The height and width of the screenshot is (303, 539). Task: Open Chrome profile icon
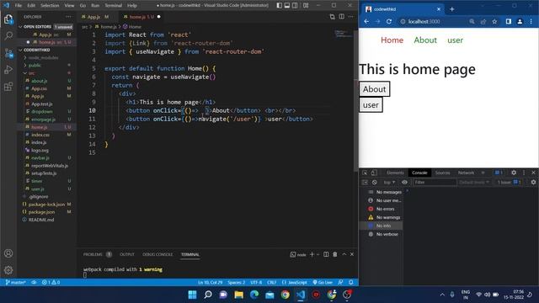pos(520,21)
